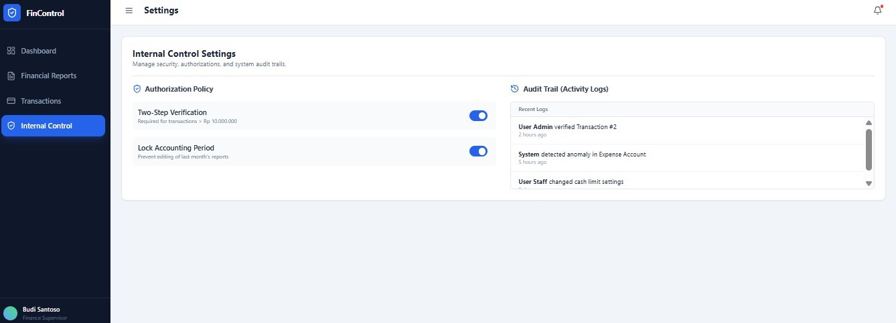Image resolution: width=896 pixels, height=323 pixels.
Task: Click the Audit Trail (Activity Logs) heading
Action: click(566, 89)
